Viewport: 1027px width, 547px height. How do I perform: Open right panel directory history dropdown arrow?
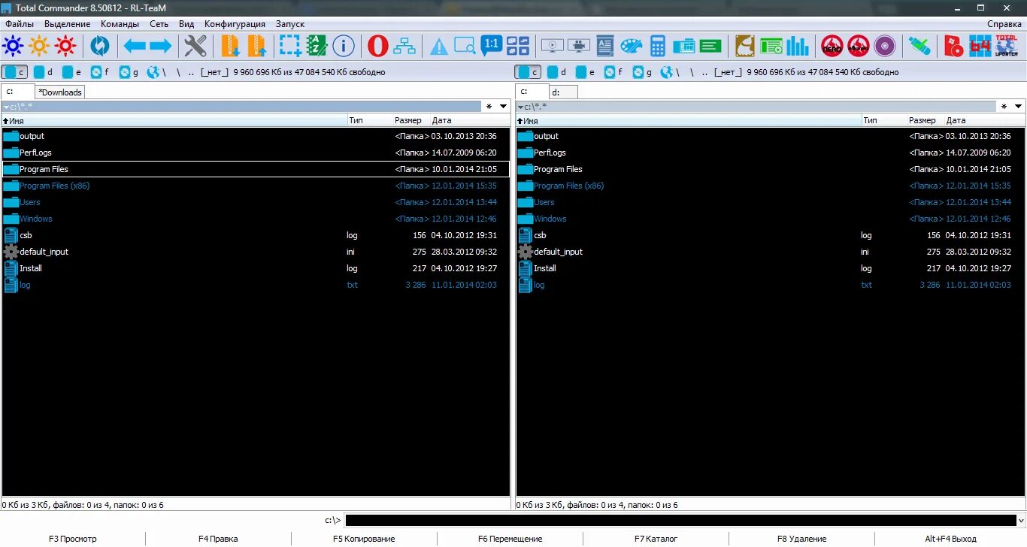tap(1019, 107)
